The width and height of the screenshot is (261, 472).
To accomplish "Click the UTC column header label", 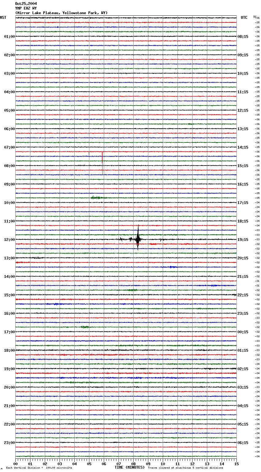I will 244,18.
